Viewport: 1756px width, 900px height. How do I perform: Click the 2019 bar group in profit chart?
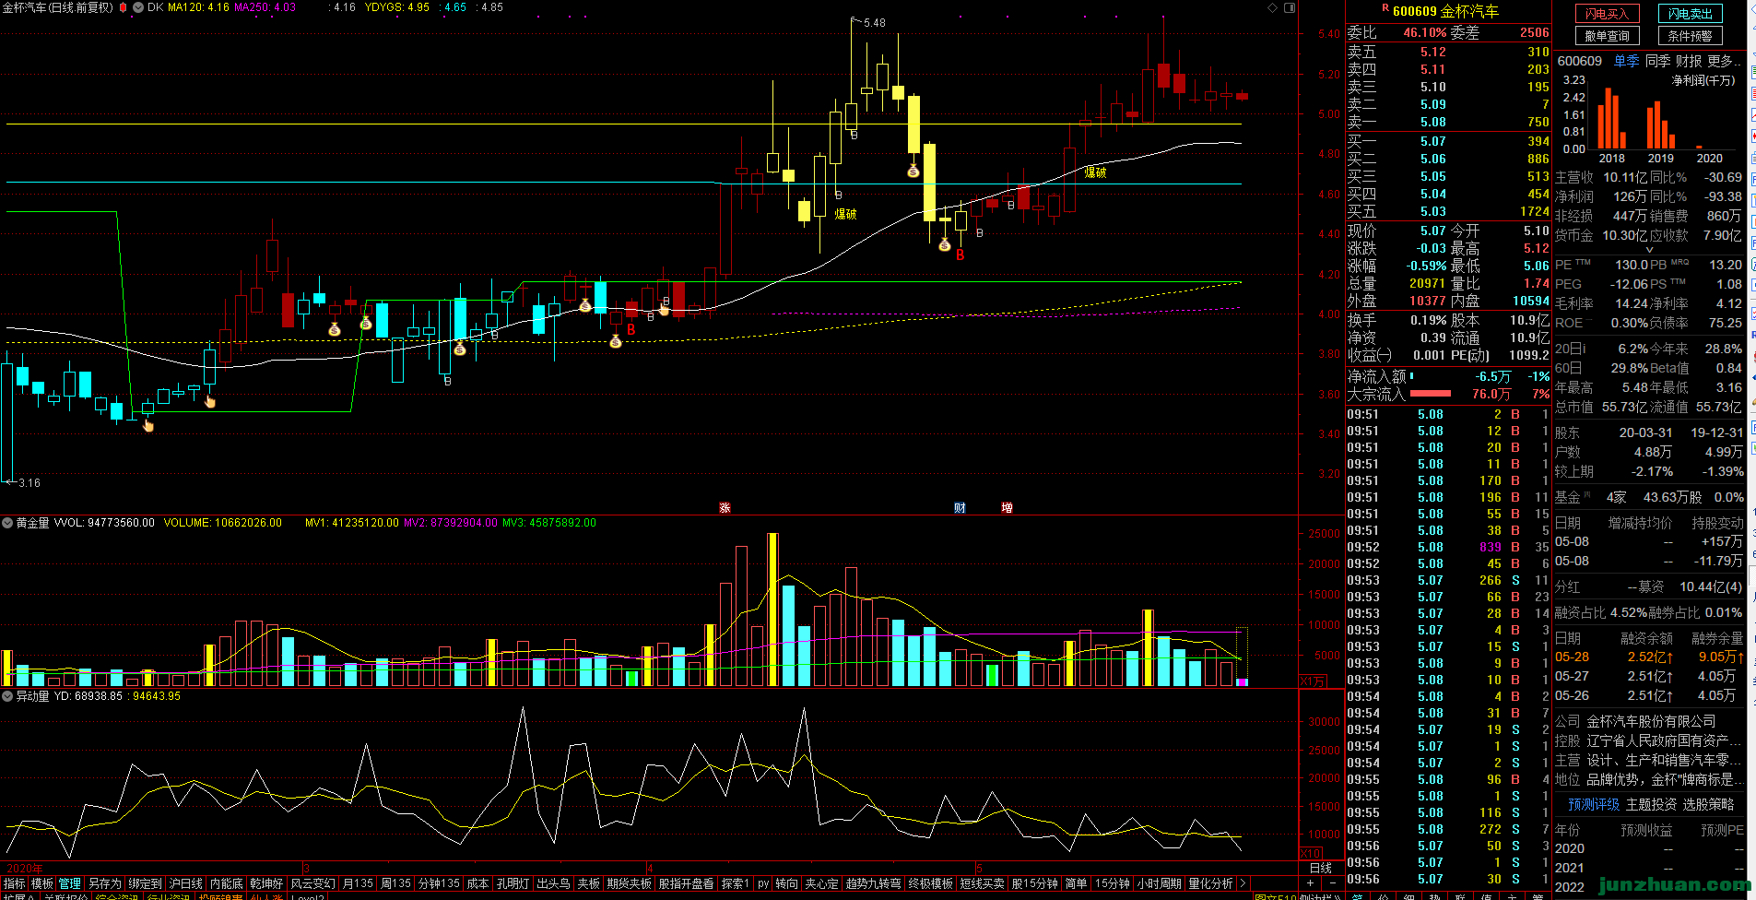tap(1661, 125)
